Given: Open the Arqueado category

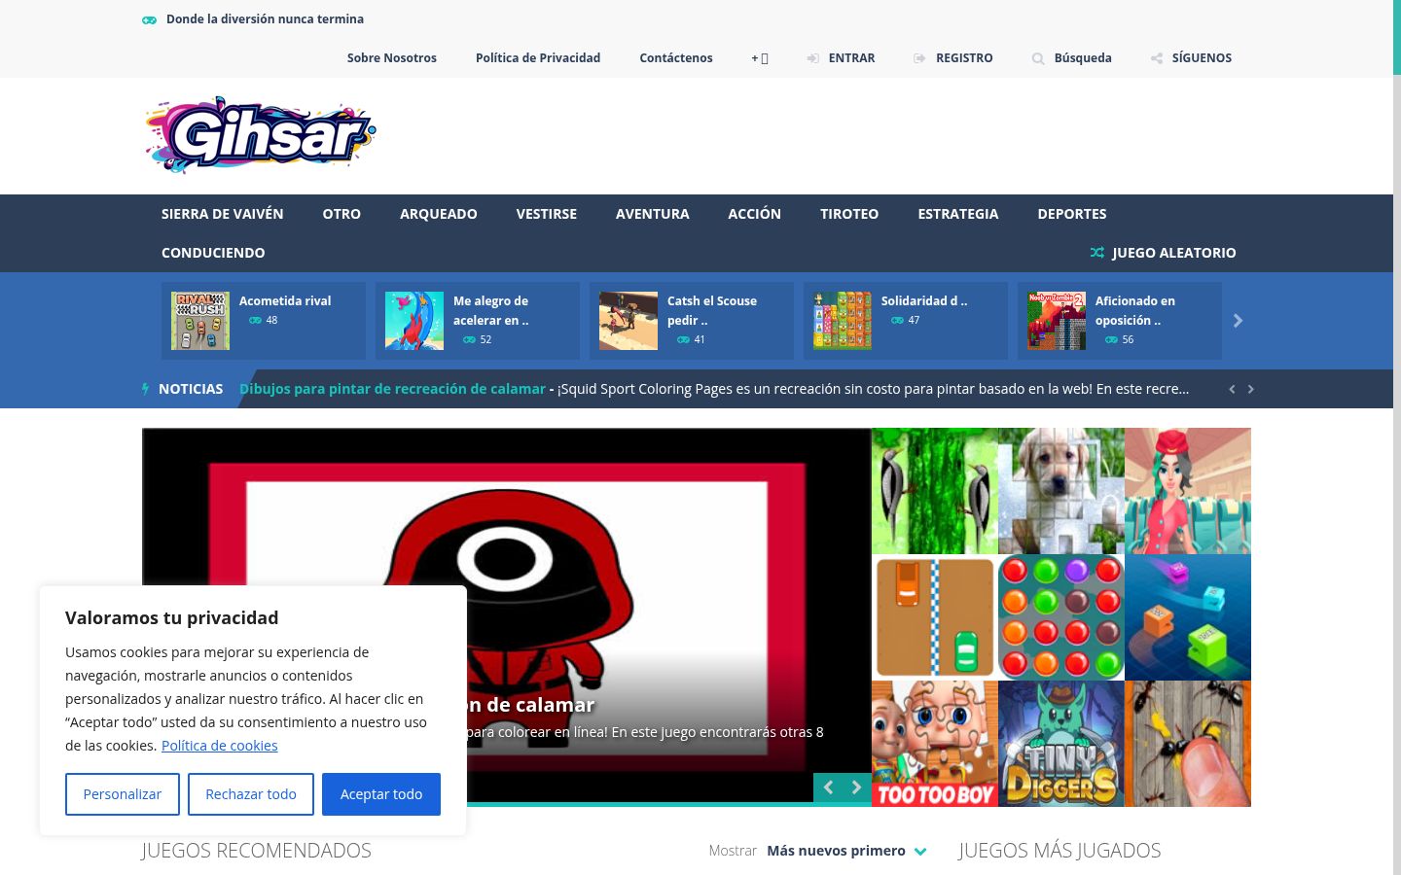Looking at the screenshot, I should point(439,214).
